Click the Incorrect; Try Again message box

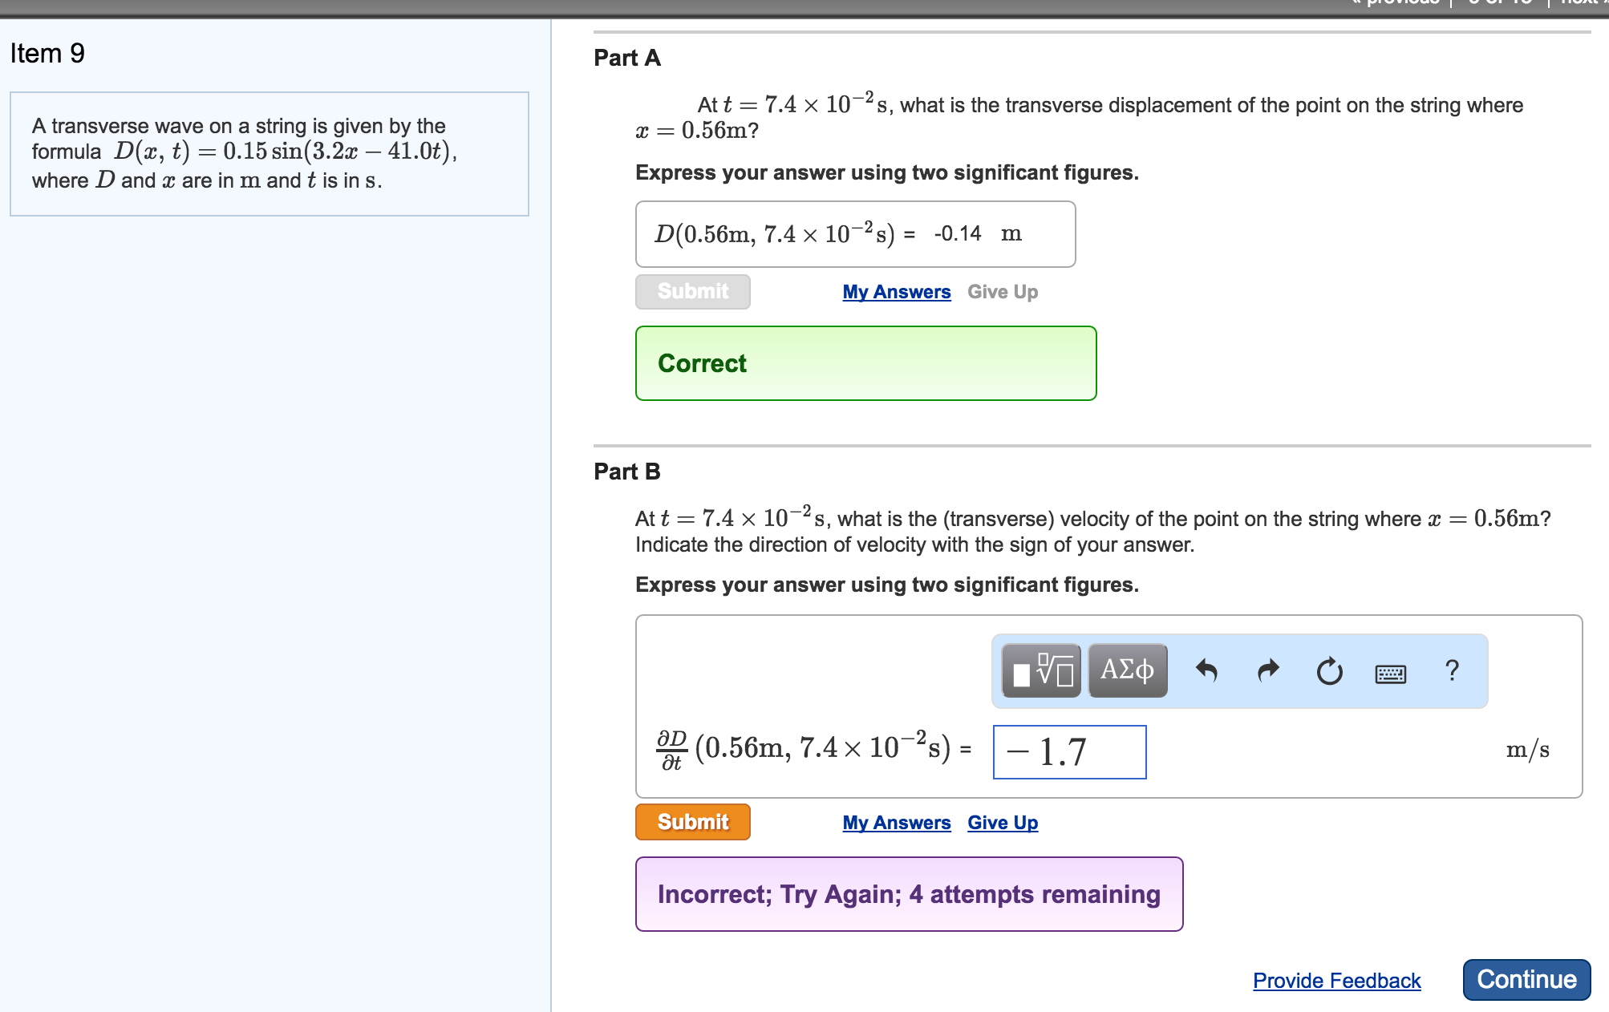[x=909, y=894]
